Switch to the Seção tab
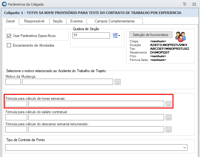This screenshot has width=200, height=157. 57,21
